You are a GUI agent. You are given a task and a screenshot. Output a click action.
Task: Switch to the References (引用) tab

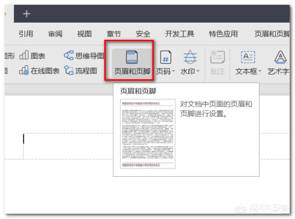tap(26, 34)
